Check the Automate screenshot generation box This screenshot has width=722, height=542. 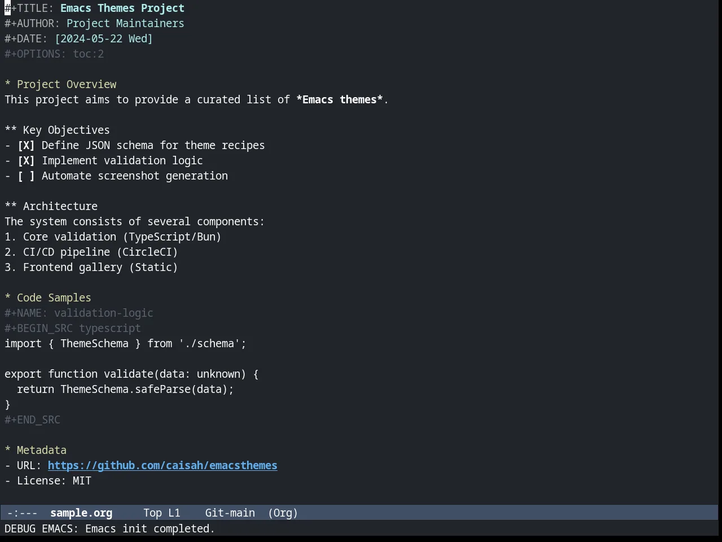(26, 176)
